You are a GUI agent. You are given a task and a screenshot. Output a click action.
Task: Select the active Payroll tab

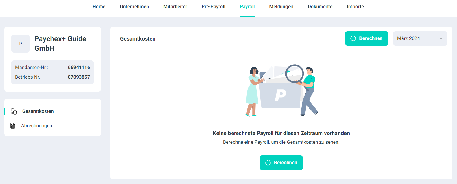(x=247, y=7)
